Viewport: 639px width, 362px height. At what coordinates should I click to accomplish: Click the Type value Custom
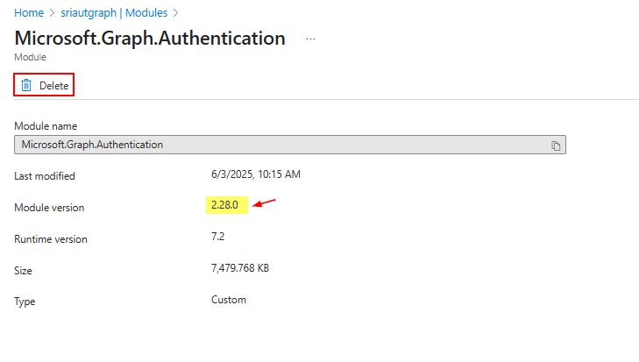(228, 300)
